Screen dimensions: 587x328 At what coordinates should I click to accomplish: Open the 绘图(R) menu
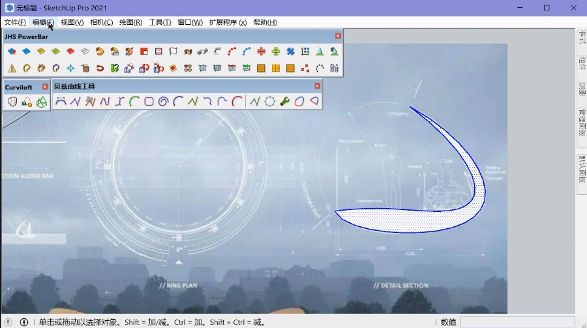tap(130, 22)
